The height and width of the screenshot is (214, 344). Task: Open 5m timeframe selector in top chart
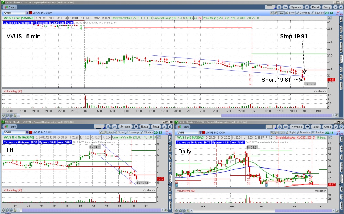(281, 13)
